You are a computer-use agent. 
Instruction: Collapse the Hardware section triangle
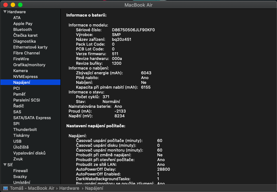(5, 12)
